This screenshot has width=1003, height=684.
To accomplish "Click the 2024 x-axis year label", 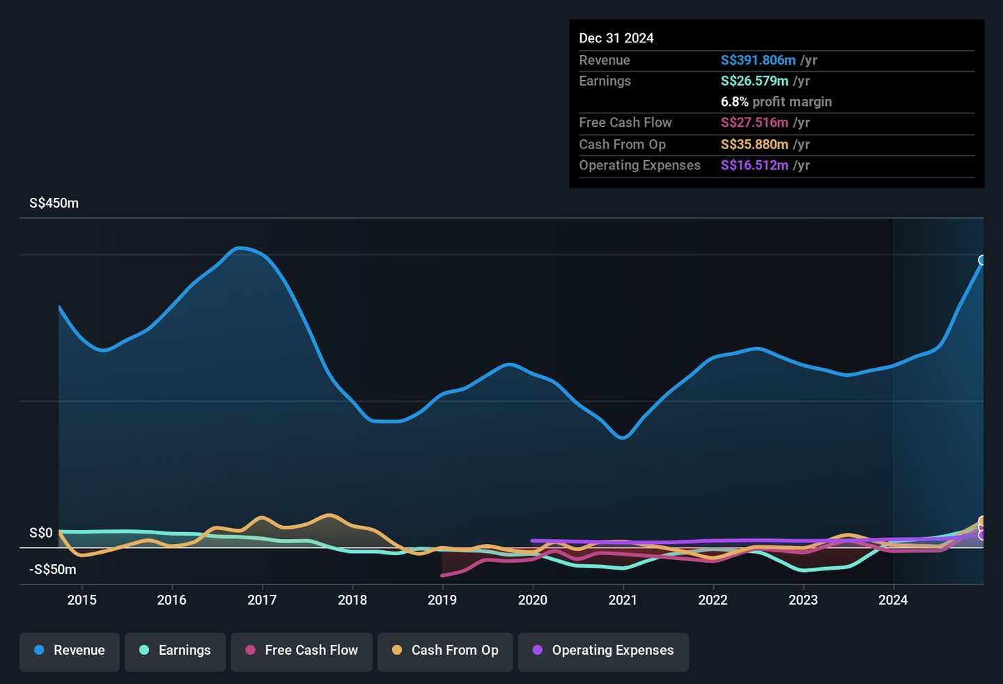I will (893, 600).
